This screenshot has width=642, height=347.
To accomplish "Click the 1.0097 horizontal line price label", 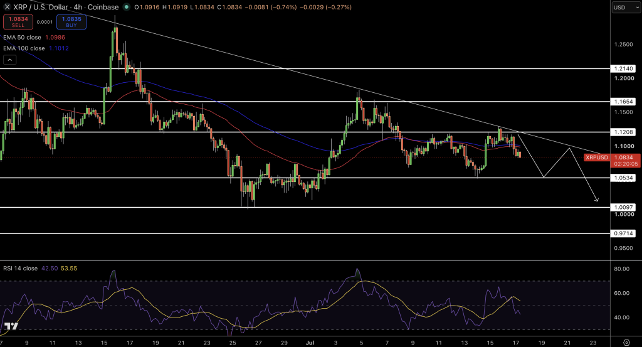I will pyautogui.click(x=623, y=207).
